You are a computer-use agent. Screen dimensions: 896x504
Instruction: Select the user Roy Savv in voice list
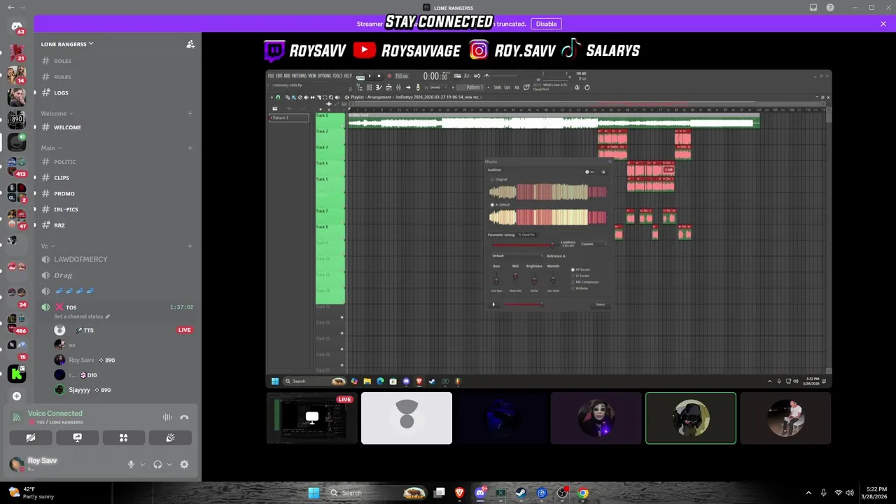click(x=81, y=360)
